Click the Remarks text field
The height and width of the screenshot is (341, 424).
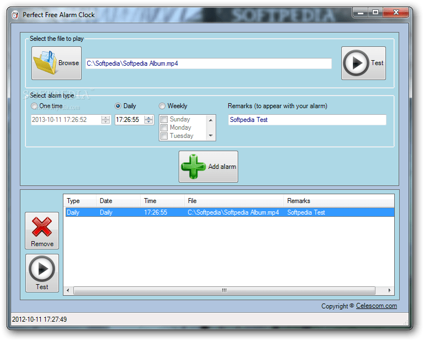pos(307,120)
